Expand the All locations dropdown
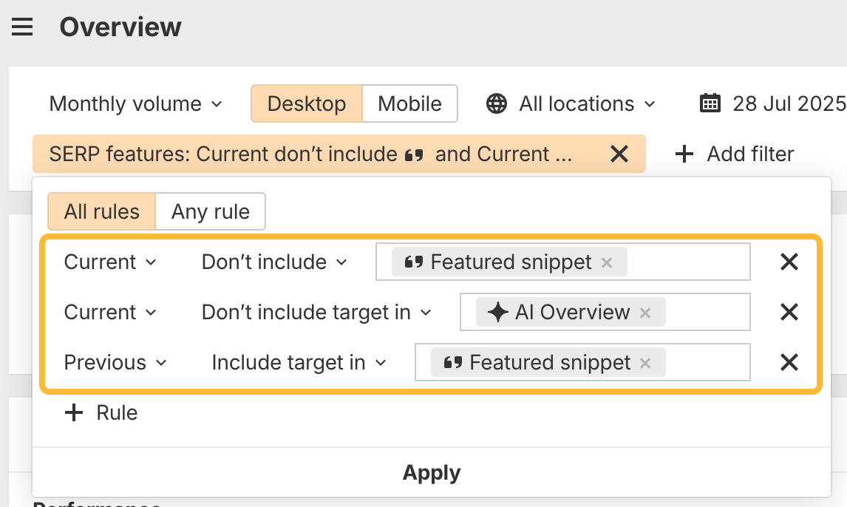Viewport: 847px width, 507px height. click(x=587, y=103)
